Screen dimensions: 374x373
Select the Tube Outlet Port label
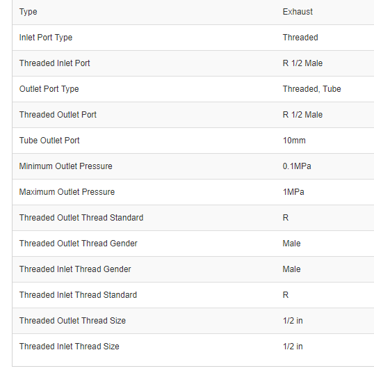point(49,141)
